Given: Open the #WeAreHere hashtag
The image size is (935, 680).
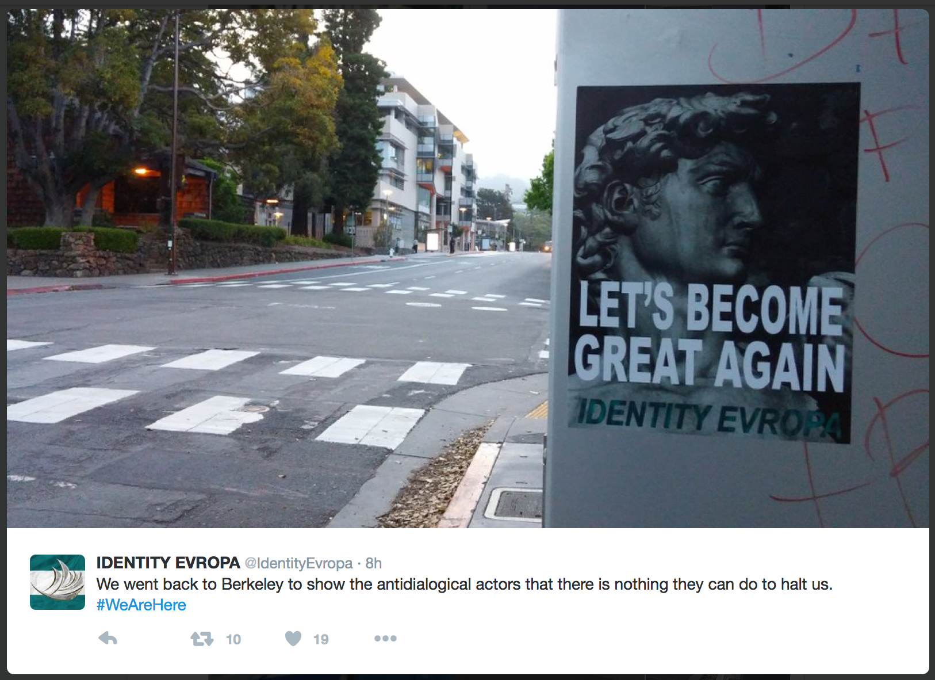Looking at the screenshot, I should click(141, 605).
